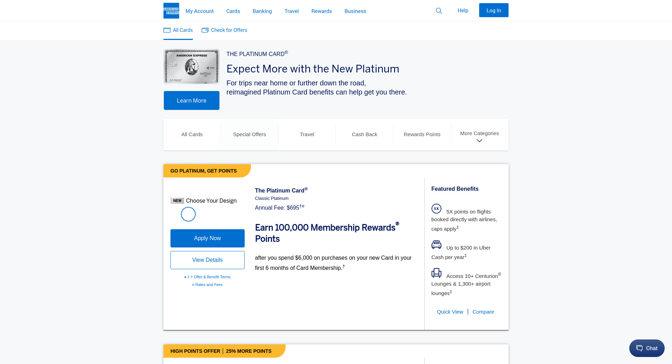This screenshot has height=364, width=672.
Task: Switch to the Cash Back tab
Action: [364, 134]
